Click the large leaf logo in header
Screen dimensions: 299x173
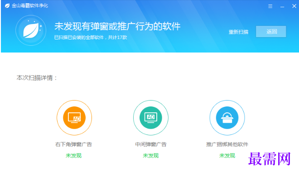[x=31, y=30]
